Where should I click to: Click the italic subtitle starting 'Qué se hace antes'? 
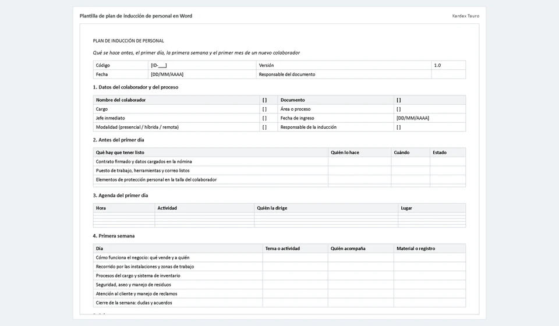pyautogui.click(x=196, y=53)
